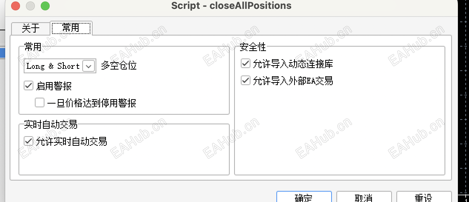Screen dimensions: 469x202
Task: Click the 多空仓位 label next to dropdown
Action: (119, 66)
